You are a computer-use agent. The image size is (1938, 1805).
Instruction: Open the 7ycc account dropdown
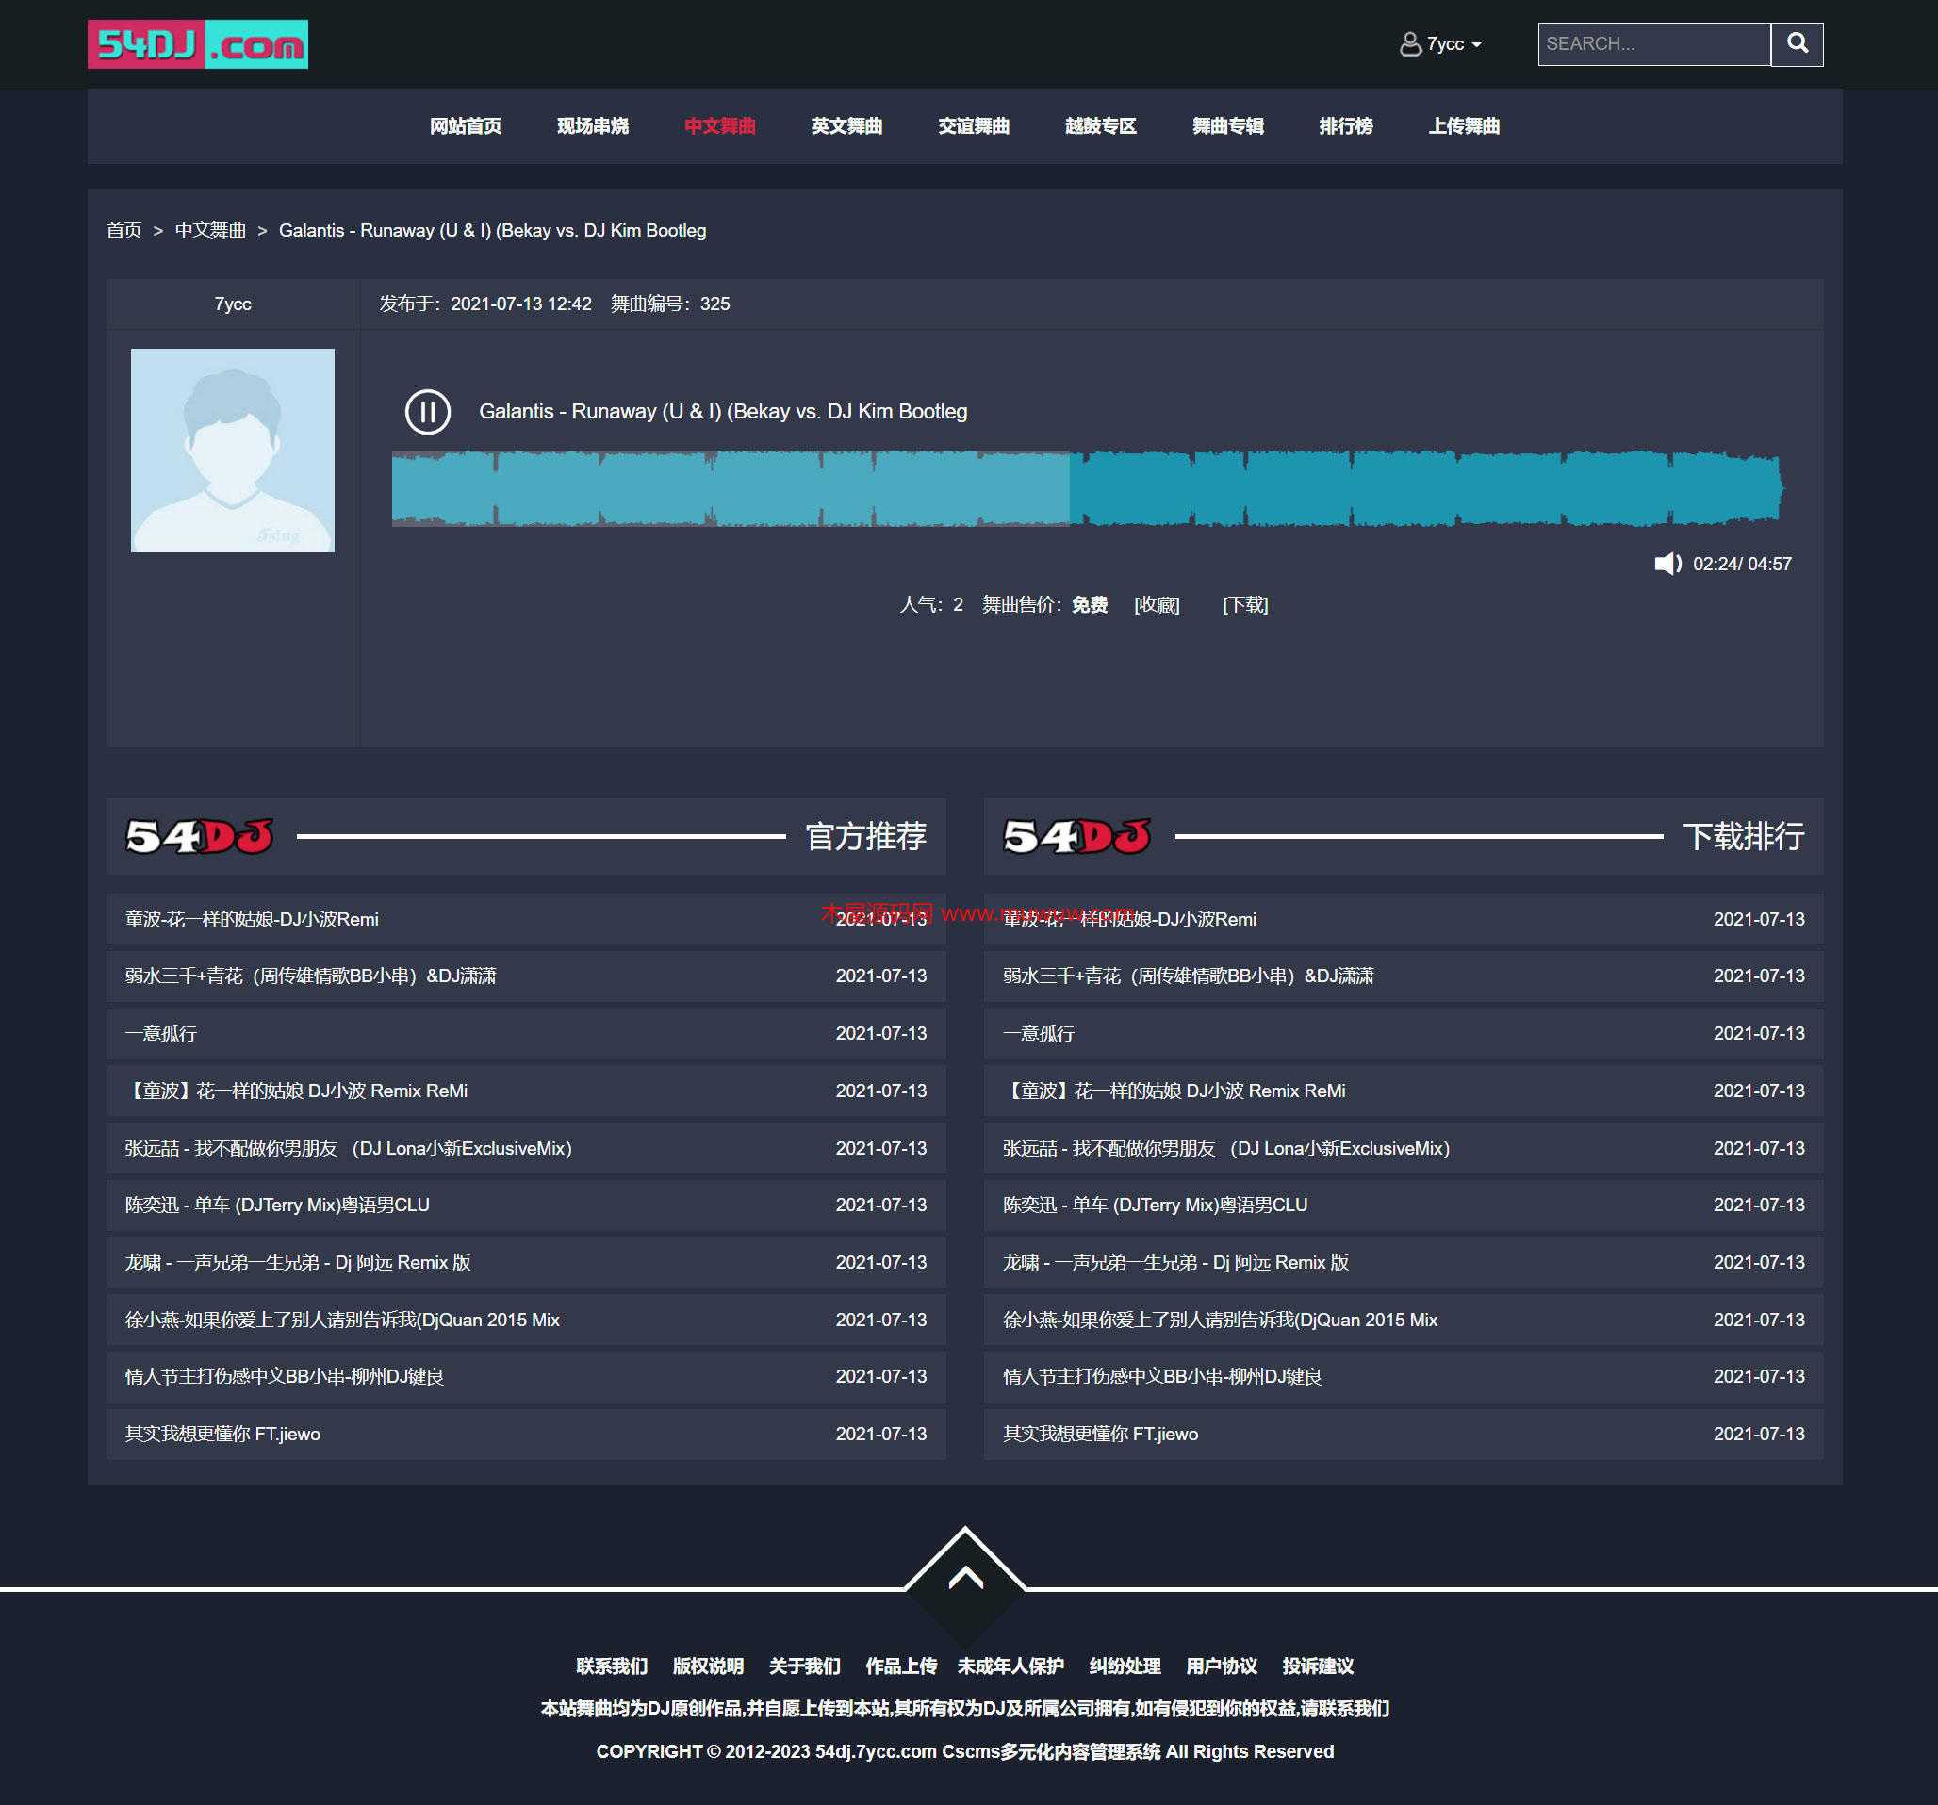point(1453,44)
